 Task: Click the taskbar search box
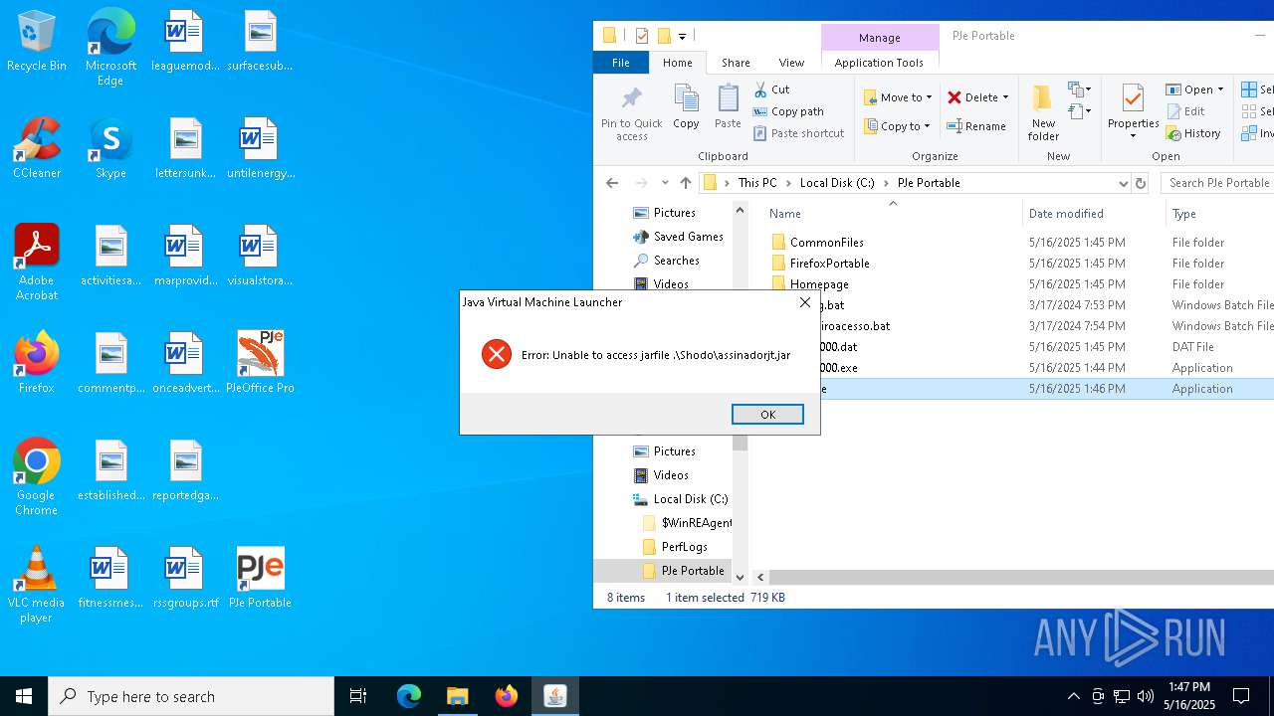point(191,696)
